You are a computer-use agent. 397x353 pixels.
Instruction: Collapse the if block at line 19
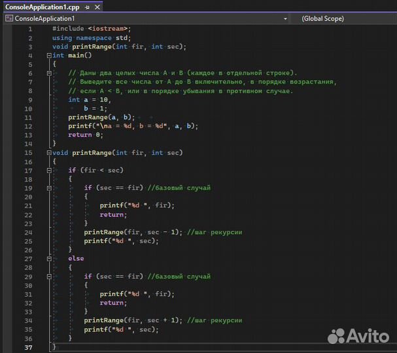pos(49,188)
